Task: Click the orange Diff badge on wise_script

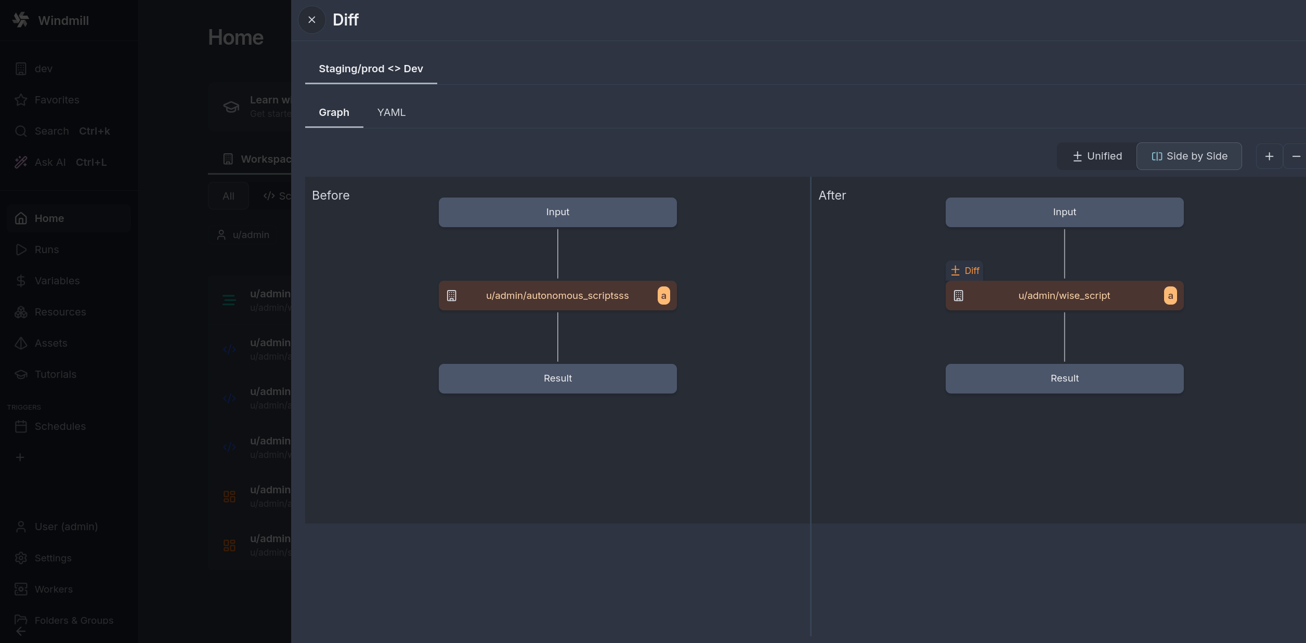Action: coord(965,270)
